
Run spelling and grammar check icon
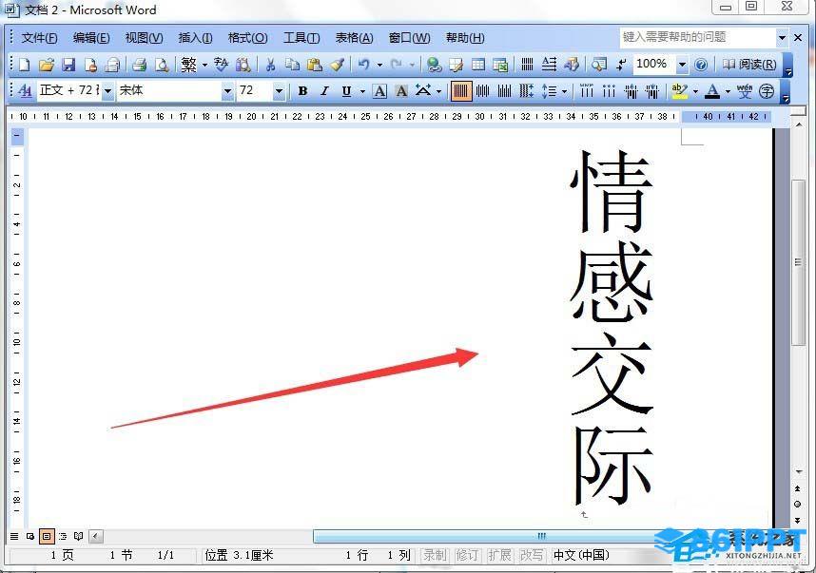tap(222, 65)
